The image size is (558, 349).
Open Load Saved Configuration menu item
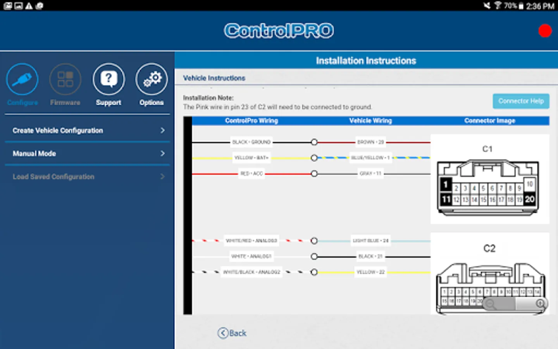[87, 176]
